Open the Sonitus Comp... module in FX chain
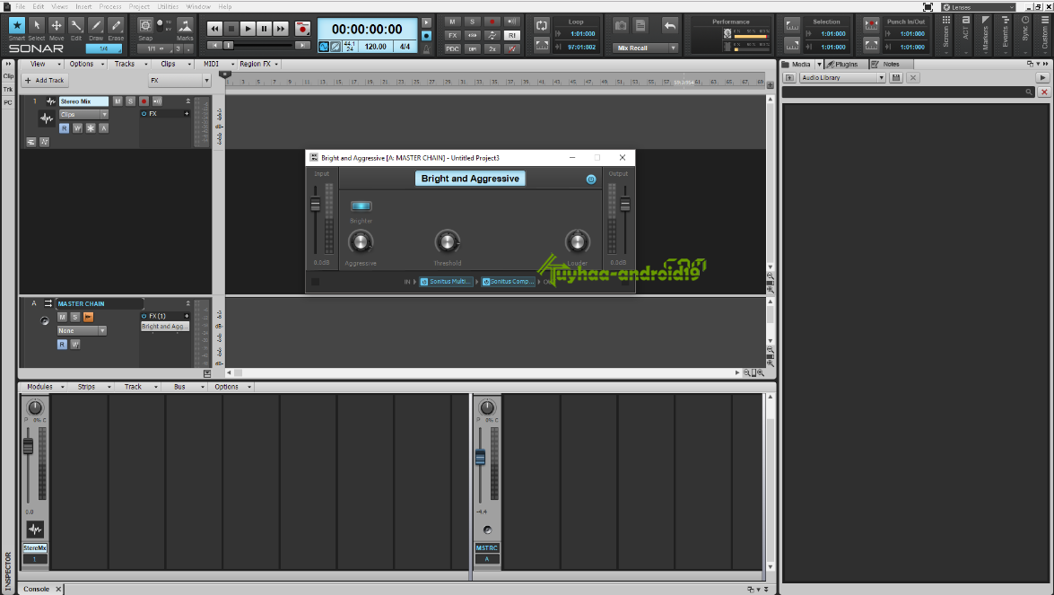This screenshot has width=1054, height=595. click(x=509, y=282)
